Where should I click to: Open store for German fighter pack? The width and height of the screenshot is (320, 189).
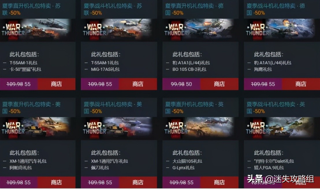coord(301,84)
